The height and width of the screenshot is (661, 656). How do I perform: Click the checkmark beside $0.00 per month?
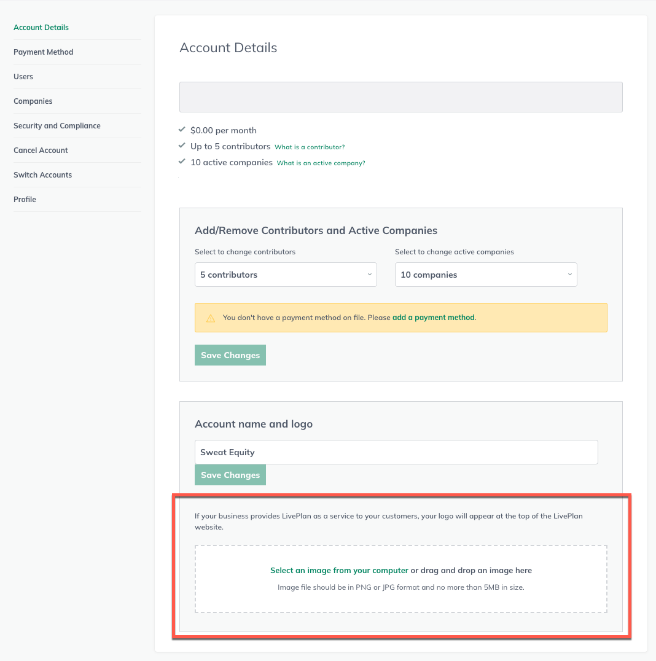[182, 130]
